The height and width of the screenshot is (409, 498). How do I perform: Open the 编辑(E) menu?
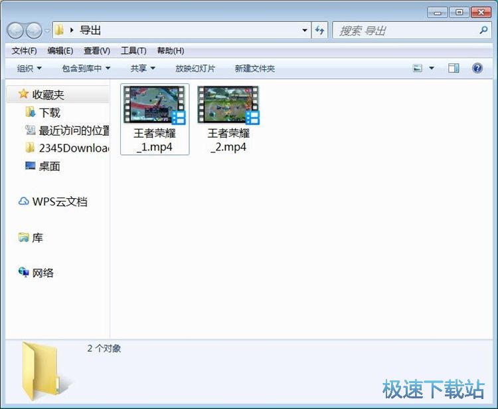[x=60, y=51]
